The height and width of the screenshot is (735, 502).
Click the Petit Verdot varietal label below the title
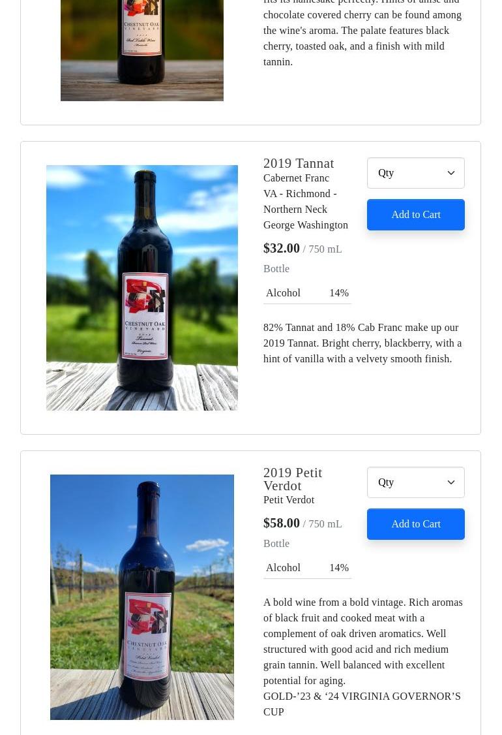tap(289, 500)
